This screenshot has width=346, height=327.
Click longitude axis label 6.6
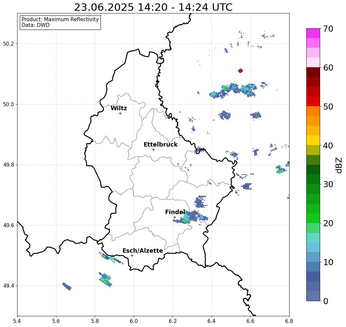click(x=250, y=321)
